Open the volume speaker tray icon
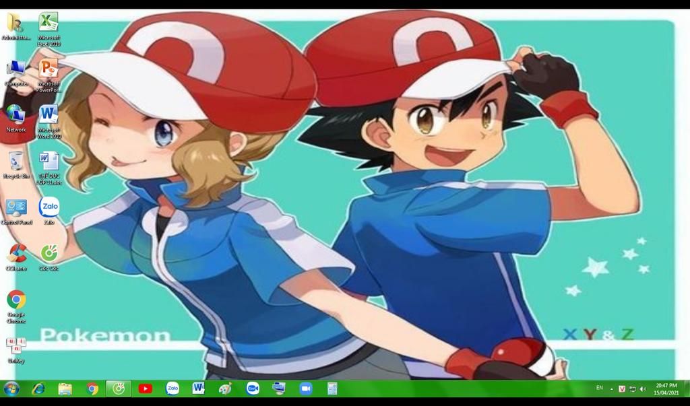This screenshot has height=406, width=690. (x=643, y=389)
